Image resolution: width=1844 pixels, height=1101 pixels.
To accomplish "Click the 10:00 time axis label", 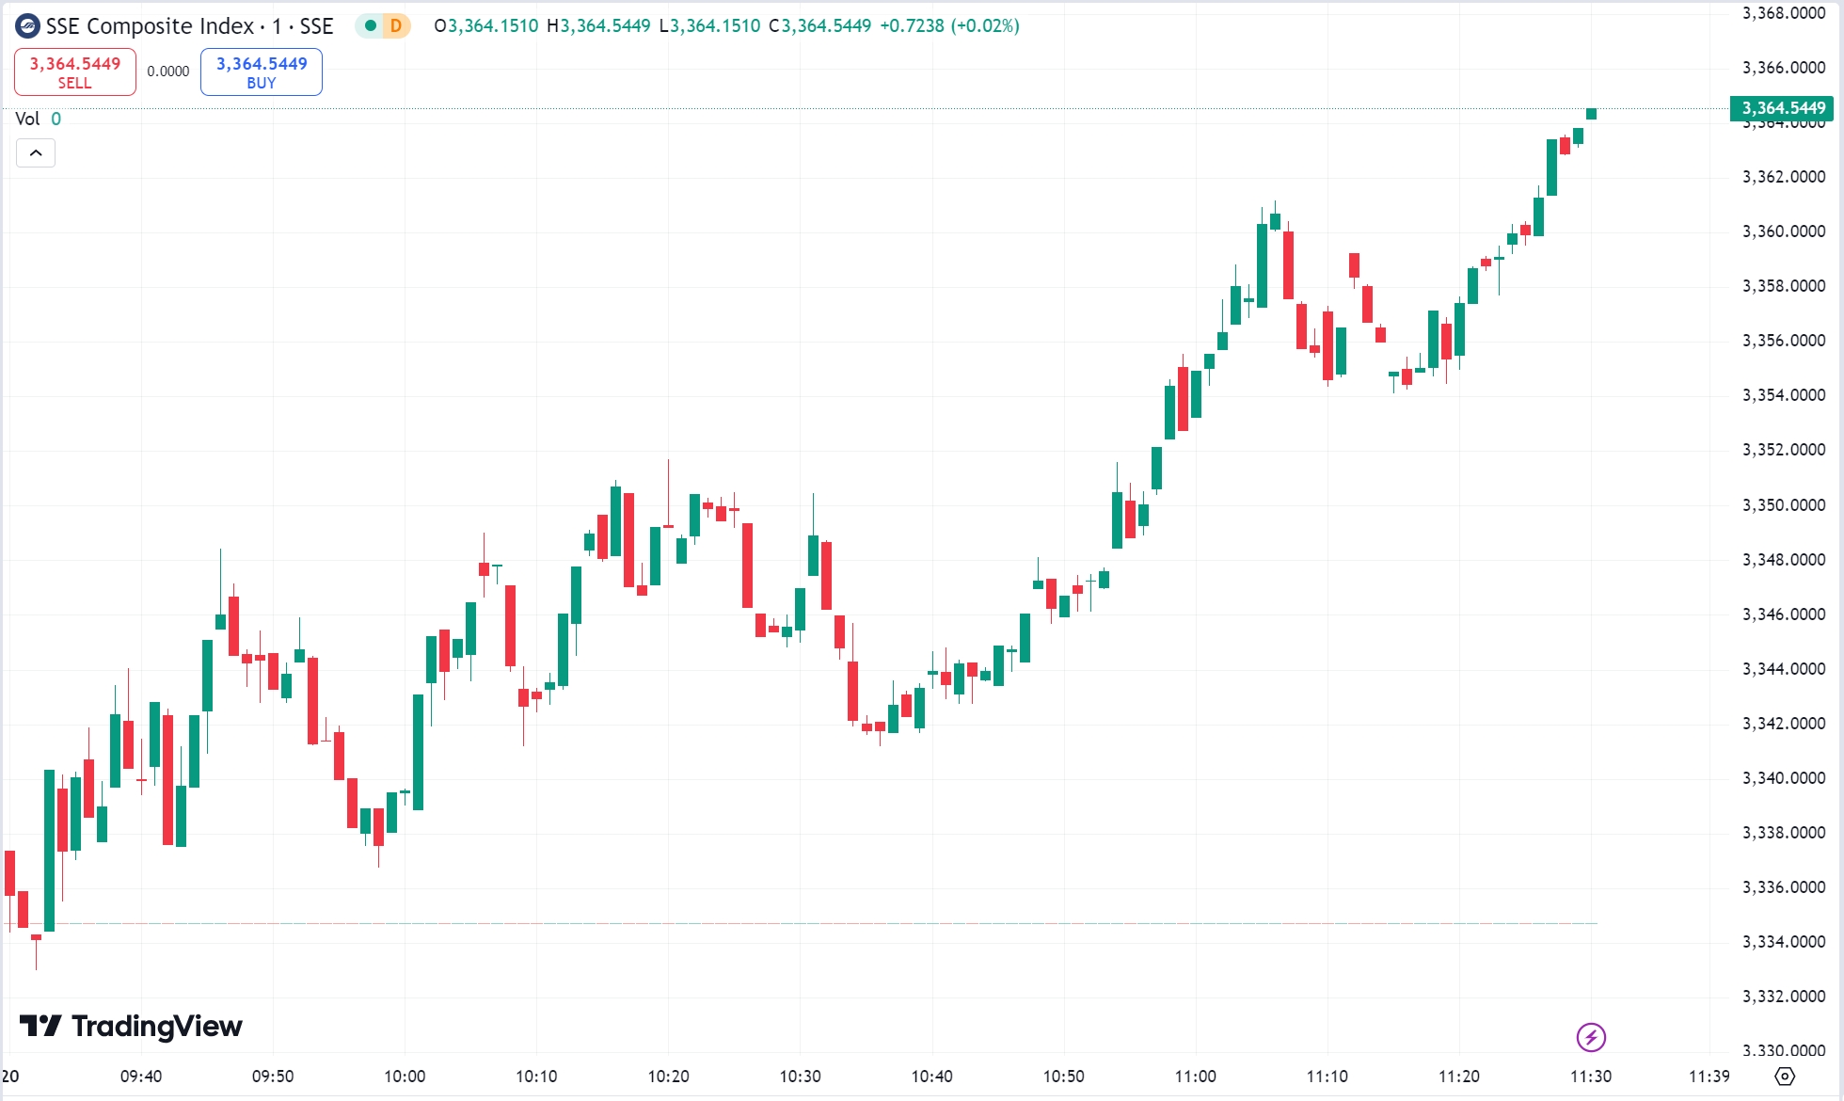I will [405, 1076].
